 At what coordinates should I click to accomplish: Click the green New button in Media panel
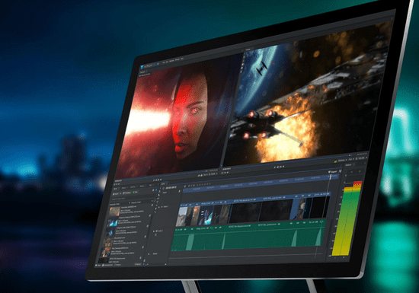point(135,192)
